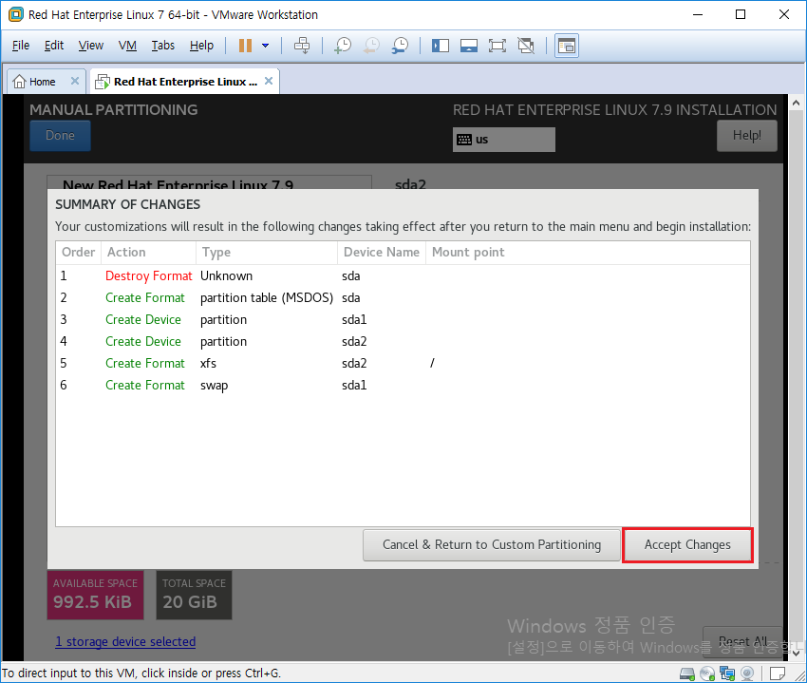The height and width of the screenshot is (683, 807).
Task: Open the snapshot manager
Action: (401, 46)
